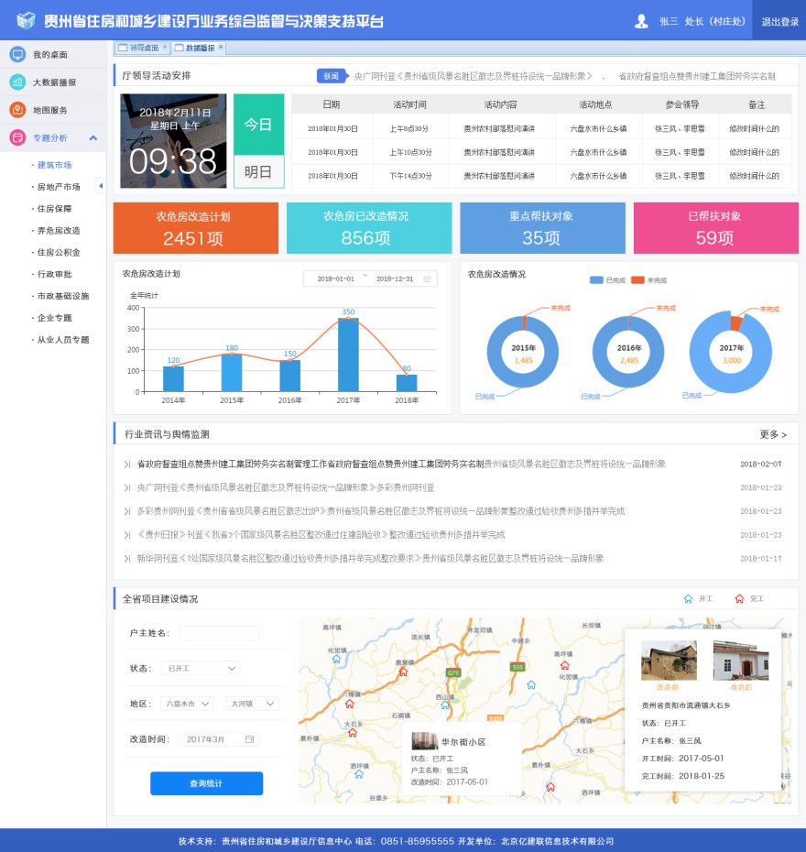Open 大河镇 town dropdown

252,704
